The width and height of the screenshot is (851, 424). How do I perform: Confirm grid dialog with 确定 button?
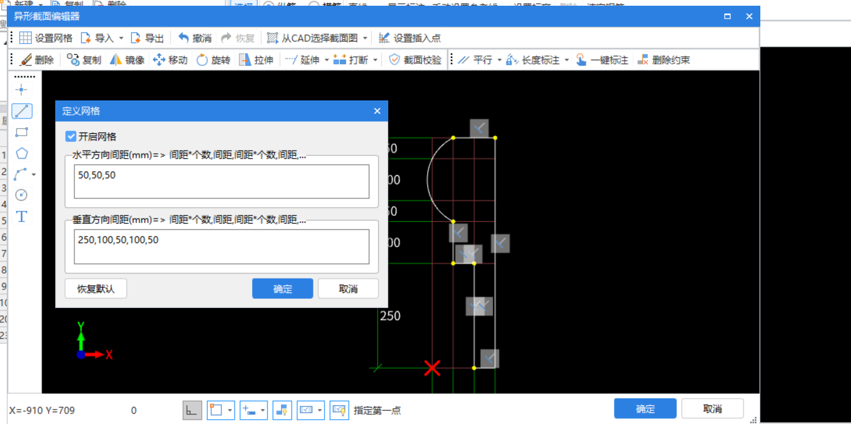282,289
